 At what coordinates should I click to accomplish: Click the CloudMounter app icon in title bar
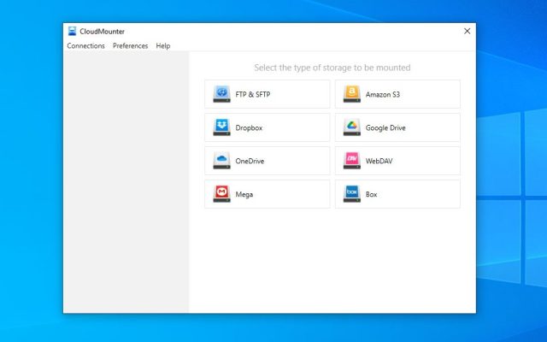point(72,31)
